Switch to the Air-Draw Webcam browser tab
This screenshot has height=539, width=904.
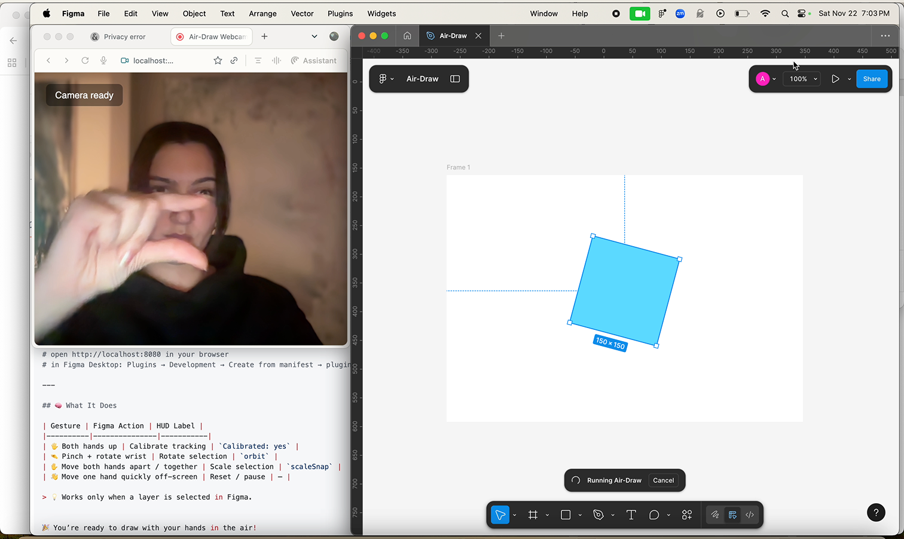click(x=212, y=36)
